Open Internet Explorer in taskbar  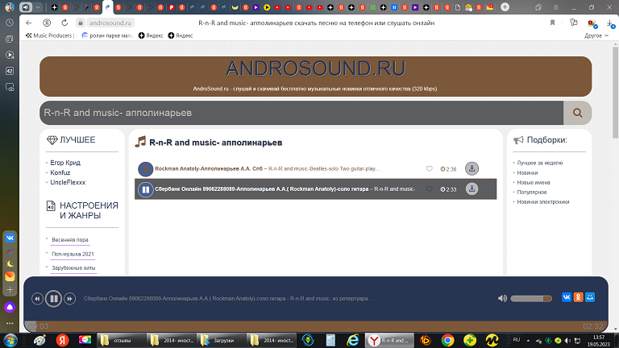click(352, 340)
